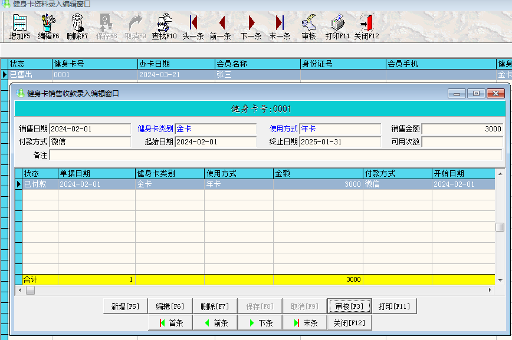512x340 pixels.
Task: Click the 编辑F6 edit toolbar icon
Action: coord(48,27)
